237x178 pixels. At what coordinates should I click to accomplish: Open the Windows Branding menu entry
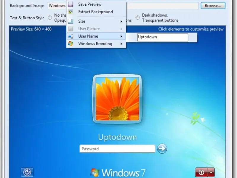coord(96,44)
